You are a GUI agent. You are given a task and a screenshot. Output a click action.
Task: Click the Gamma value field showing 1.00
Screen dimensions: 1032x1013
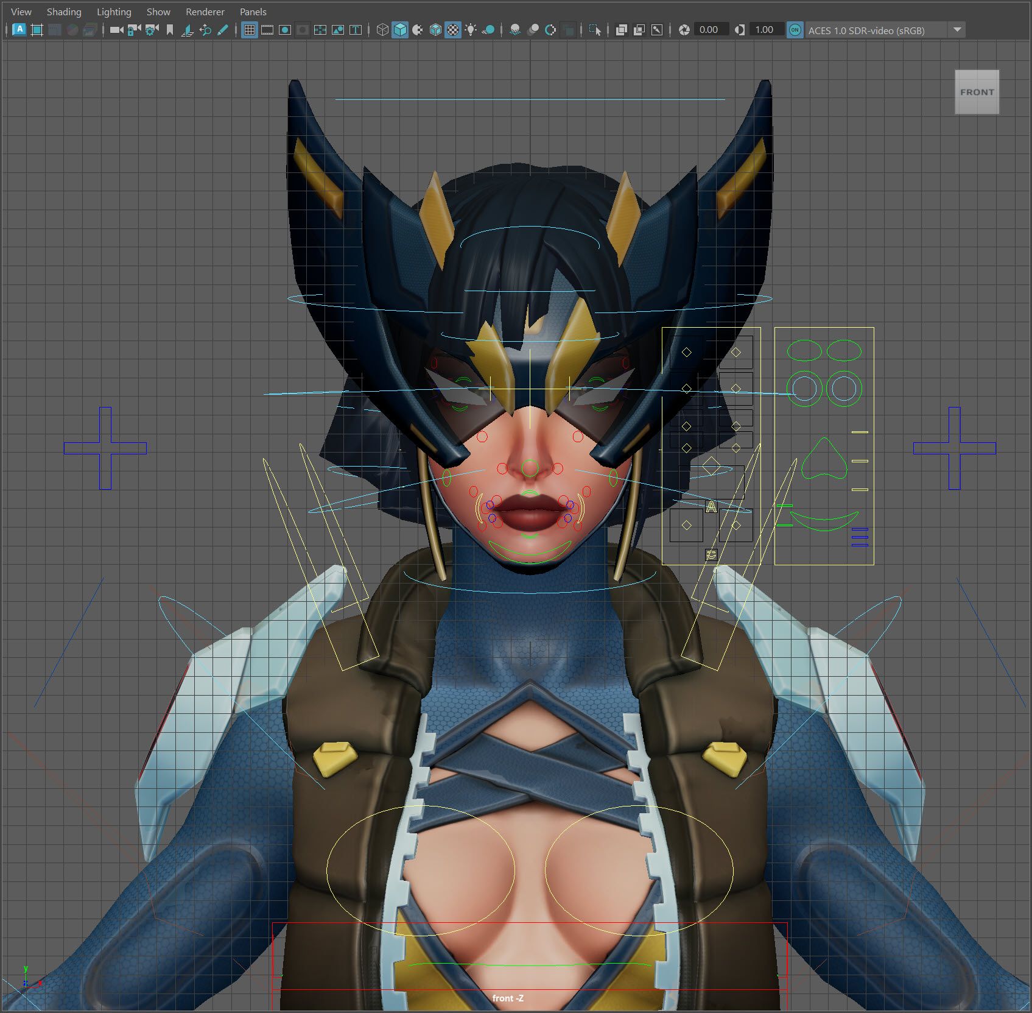764,30
